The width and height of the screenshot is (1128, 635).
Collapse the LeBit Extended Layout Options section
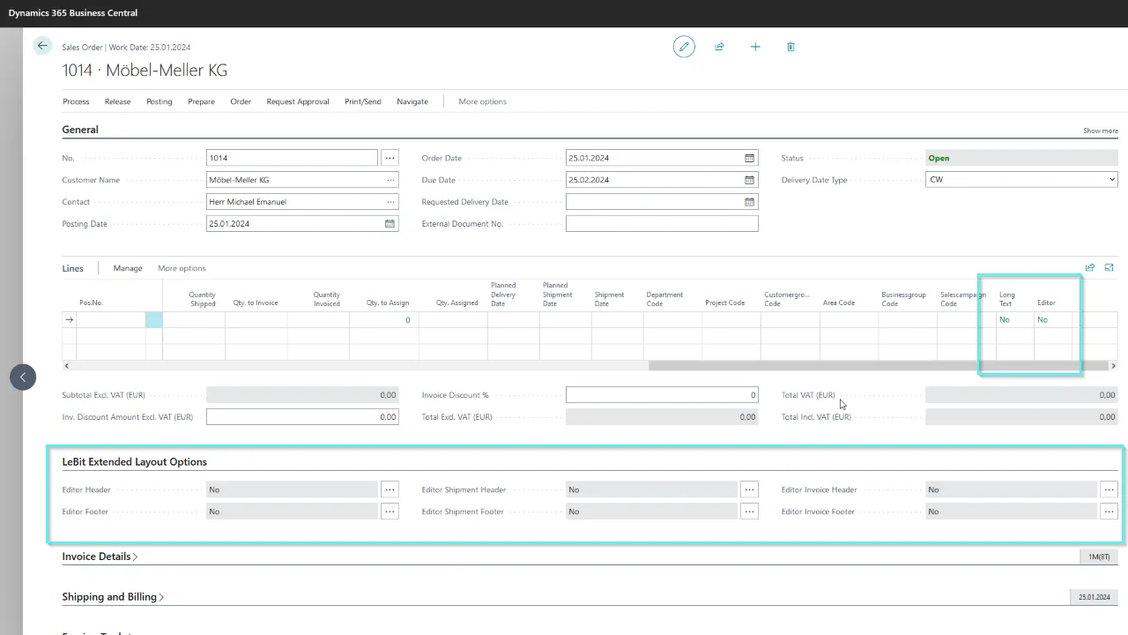pos(135,462)
